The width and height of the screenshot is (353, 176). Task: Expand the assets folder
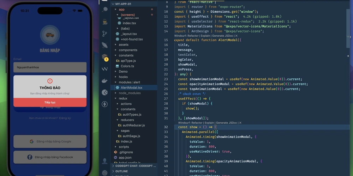[124, 45]
